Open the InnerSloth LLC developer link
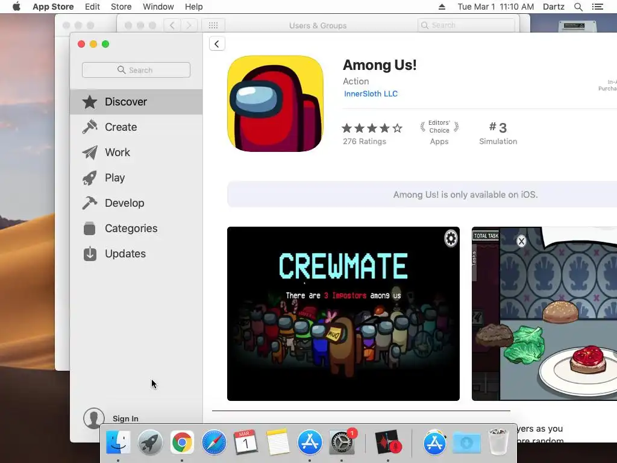Viewport: 617px width, 463px height. (x=371, y=93)
